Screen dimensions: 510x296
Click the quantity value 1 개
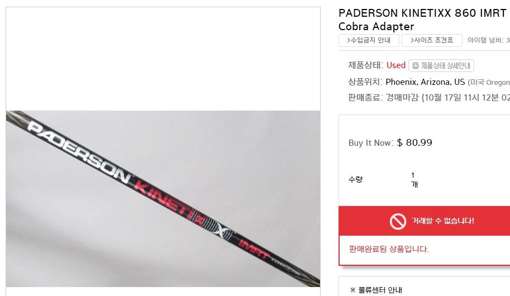[414, 179]
